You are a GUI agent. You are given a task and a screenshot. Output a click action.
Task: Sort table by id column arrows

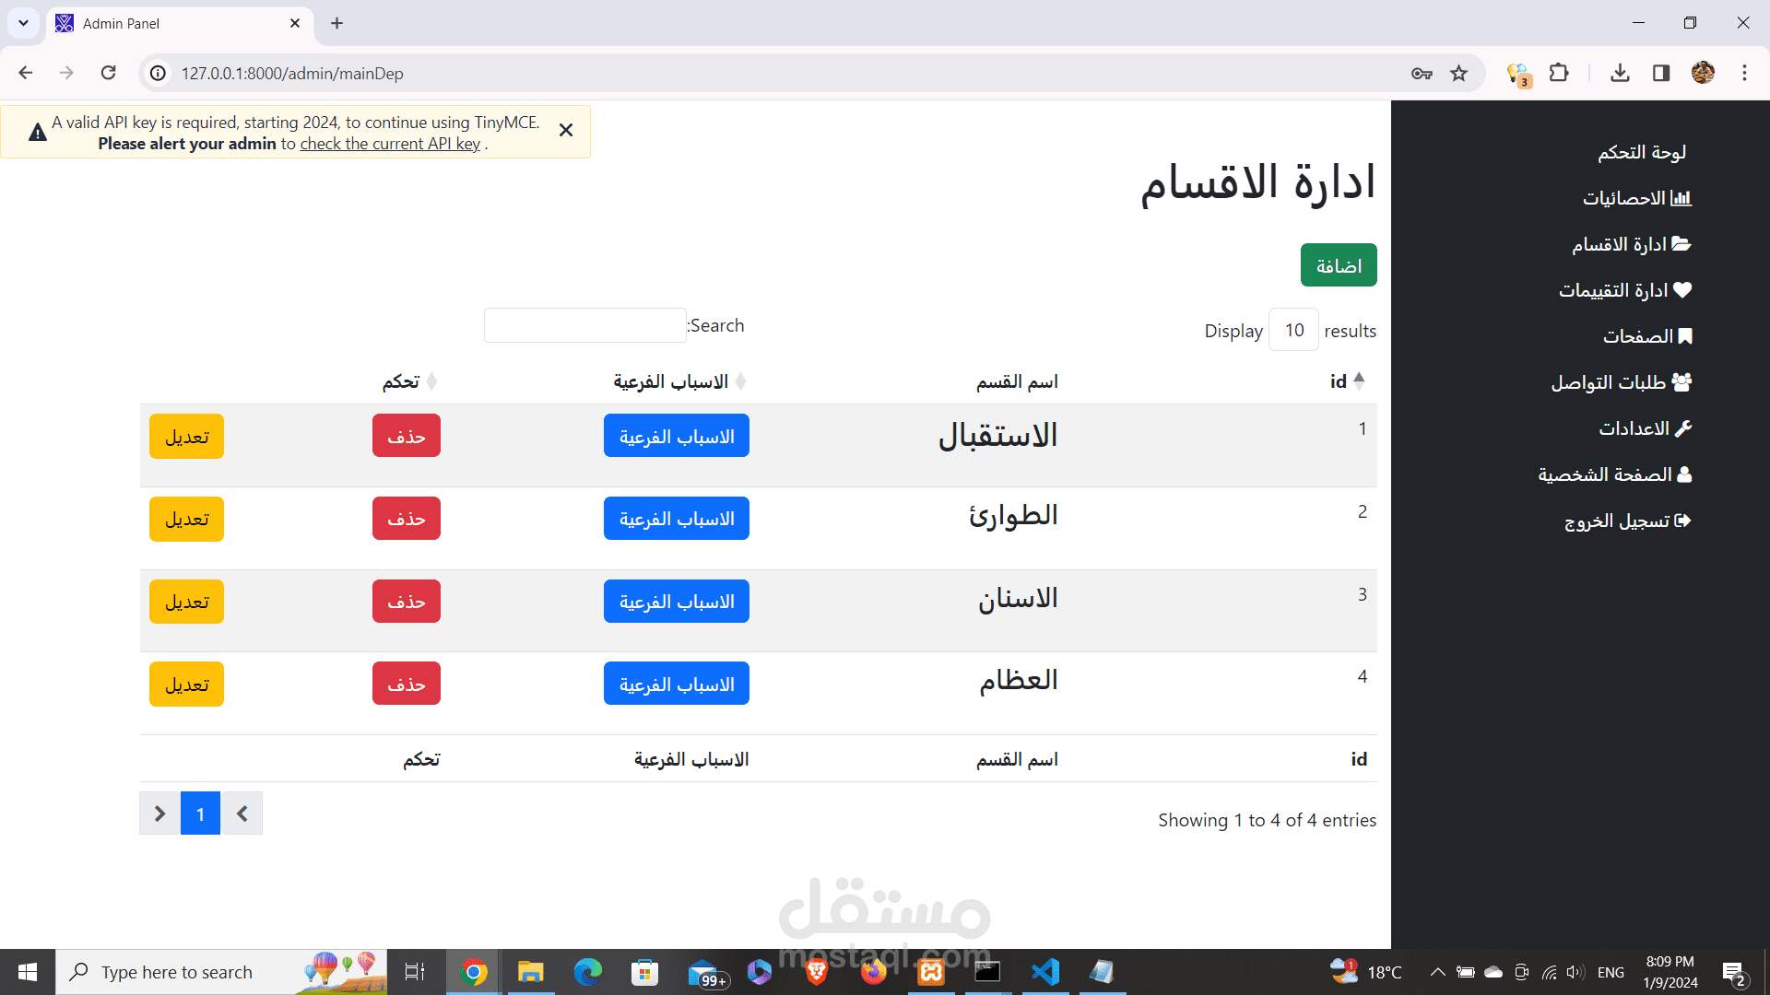[x=1359, y=380]
